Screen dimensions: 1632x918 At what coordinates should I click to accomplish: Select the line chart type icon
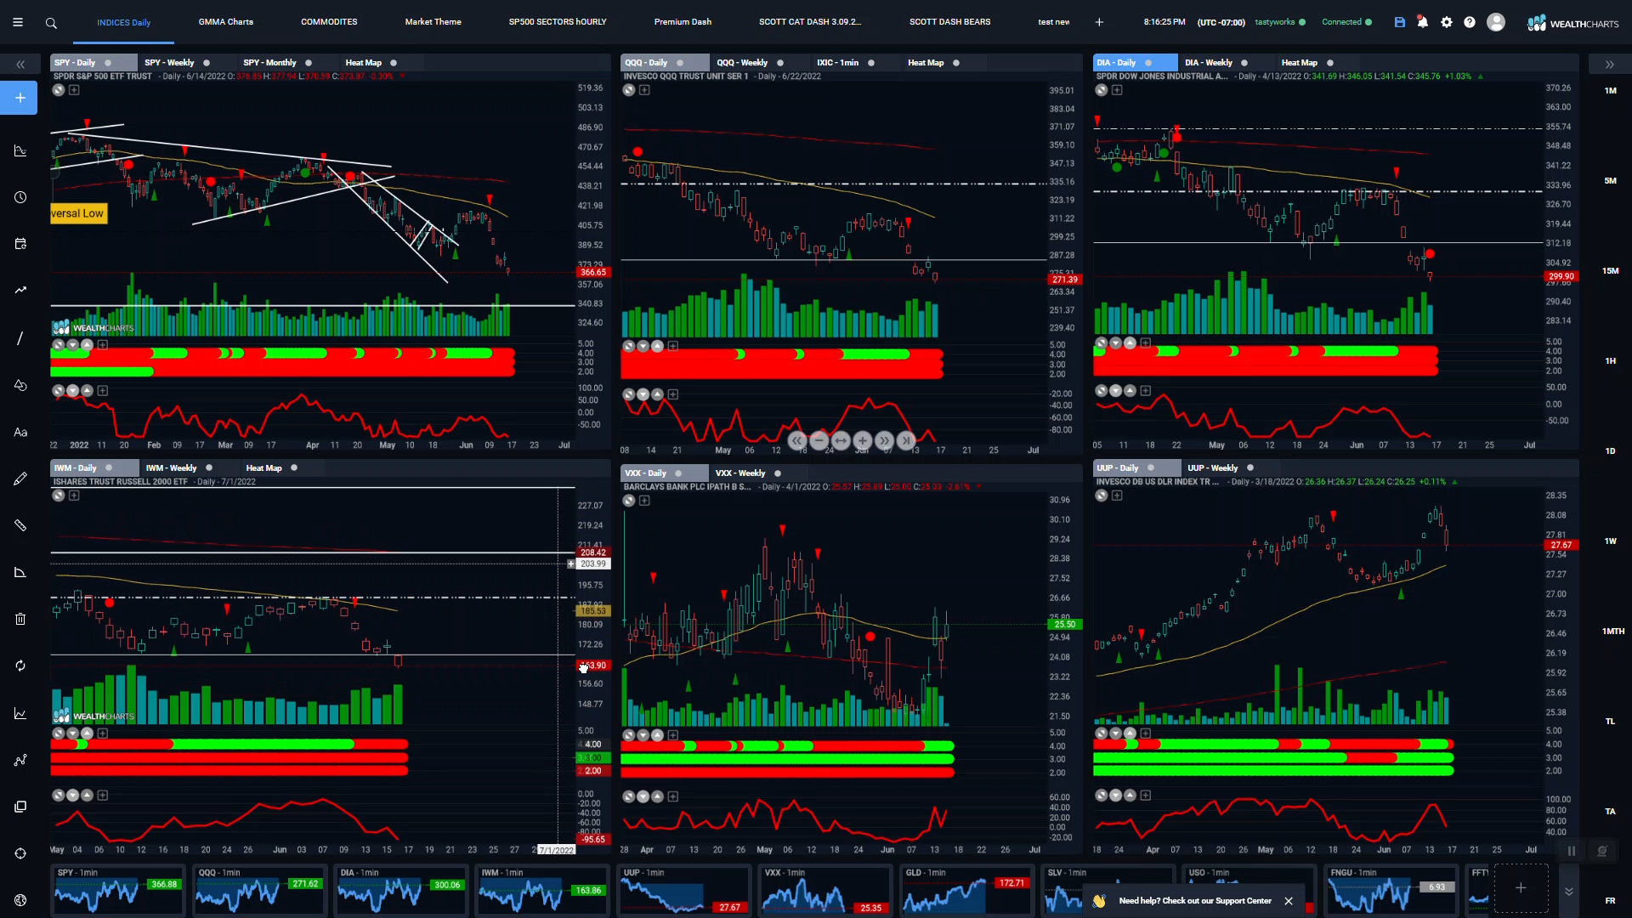coord(20,713)
